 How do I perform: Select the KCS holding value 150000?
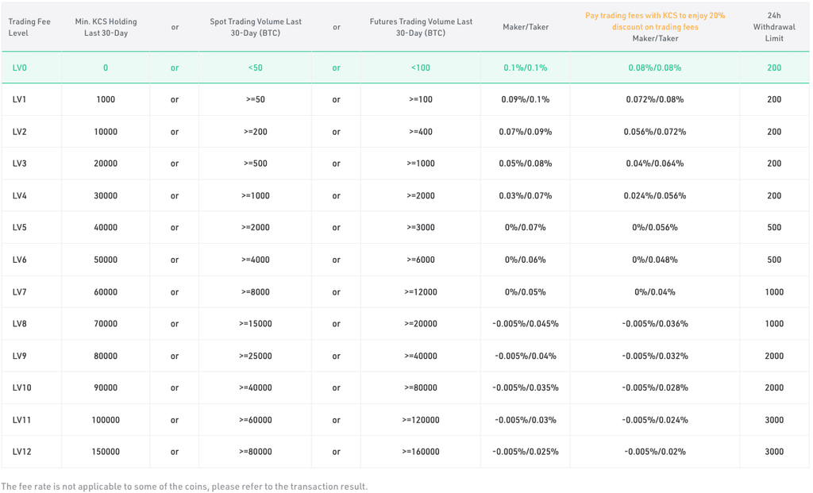tap(106, 452)
